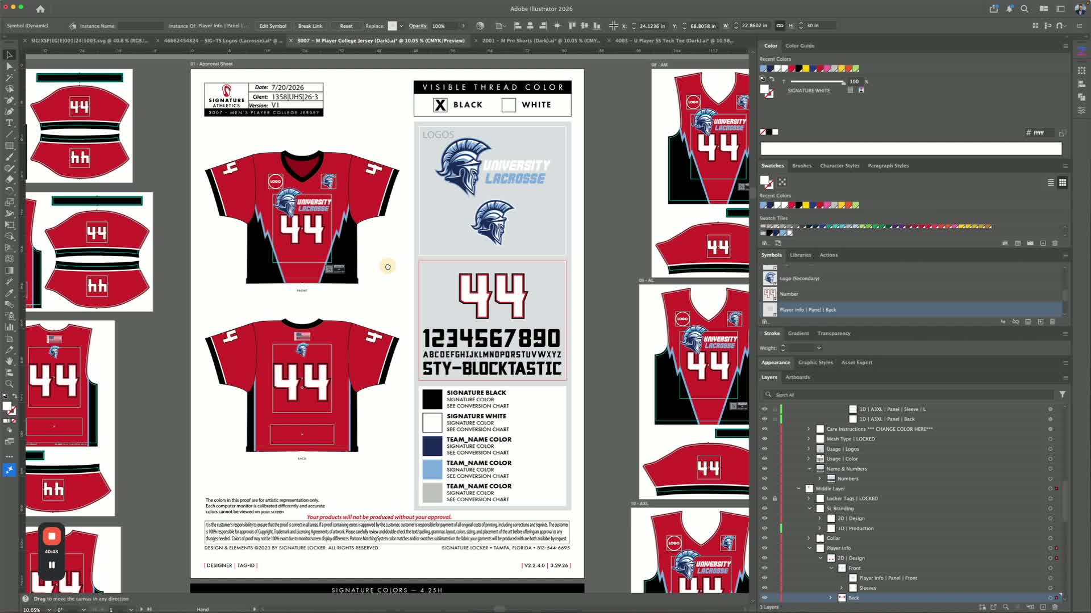1091x613 pixels.
Task: Click the filter funnel icon in Layers
Action: coord(1062,394)
